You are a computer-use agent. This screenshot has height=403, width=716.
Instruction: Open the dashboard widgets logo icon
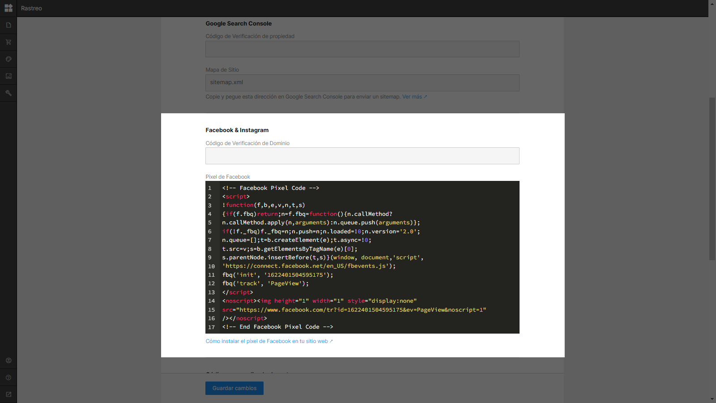tap(9, 8)
